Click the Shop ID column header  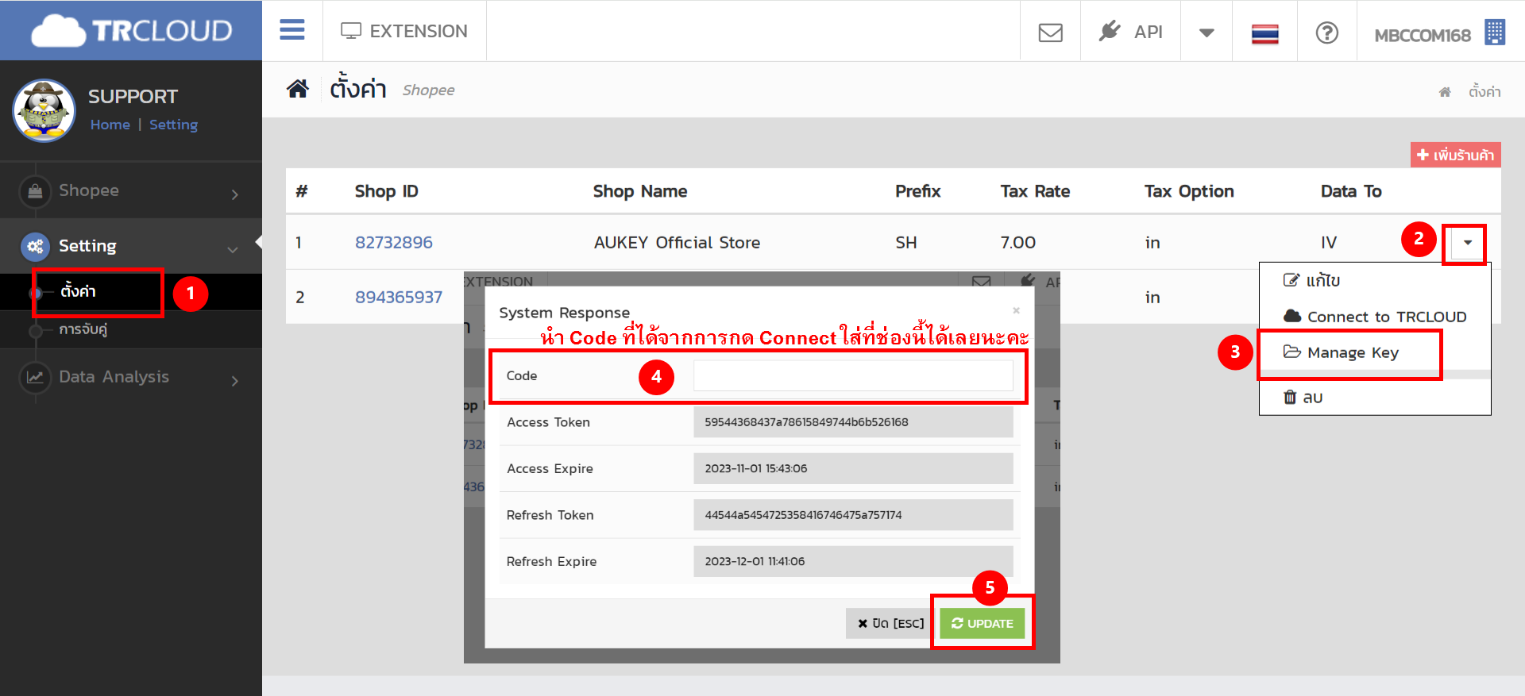387,191
